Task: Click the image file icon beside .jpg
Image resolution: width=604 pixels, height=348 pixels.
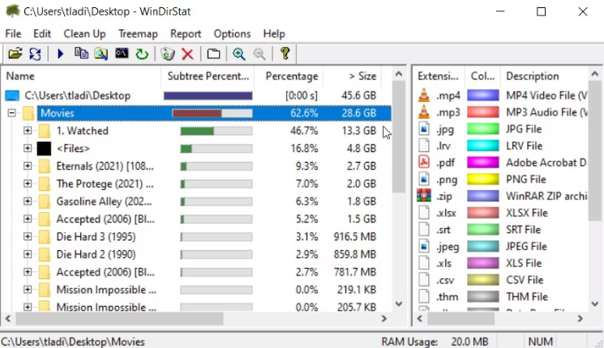Action: (424, 129)
